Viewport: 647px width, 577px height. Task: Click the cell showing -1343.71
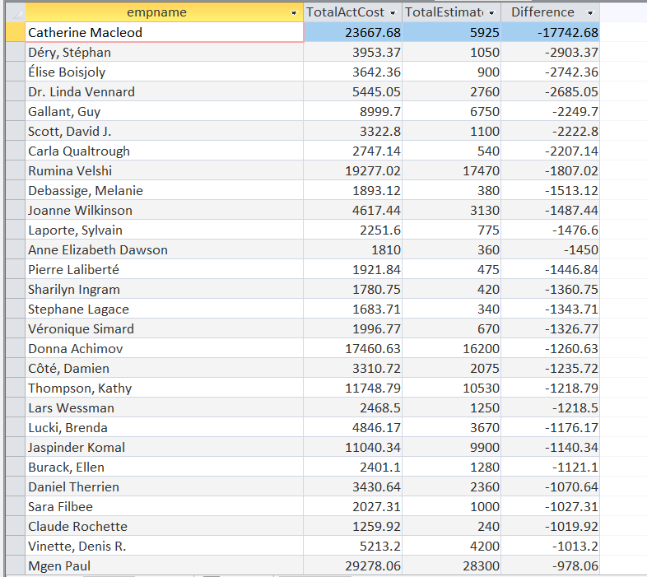pyautogui.click(x=551, y=309)
